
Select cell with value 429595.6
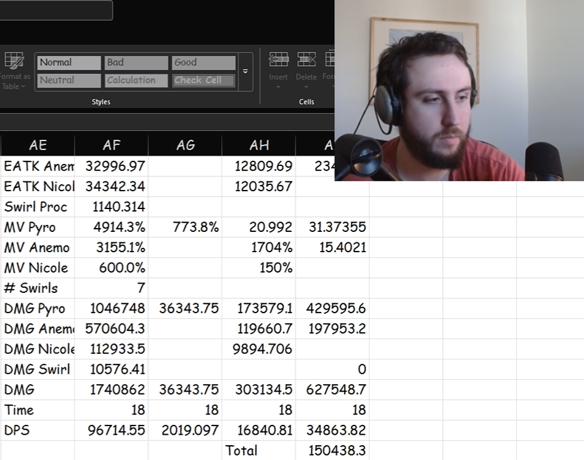coord(332,308)
